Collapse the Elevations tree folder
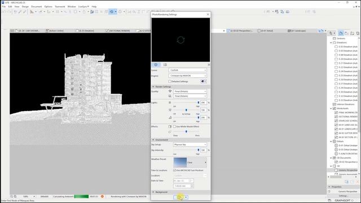This screenshot has width=361, height=203. [331, 43]
